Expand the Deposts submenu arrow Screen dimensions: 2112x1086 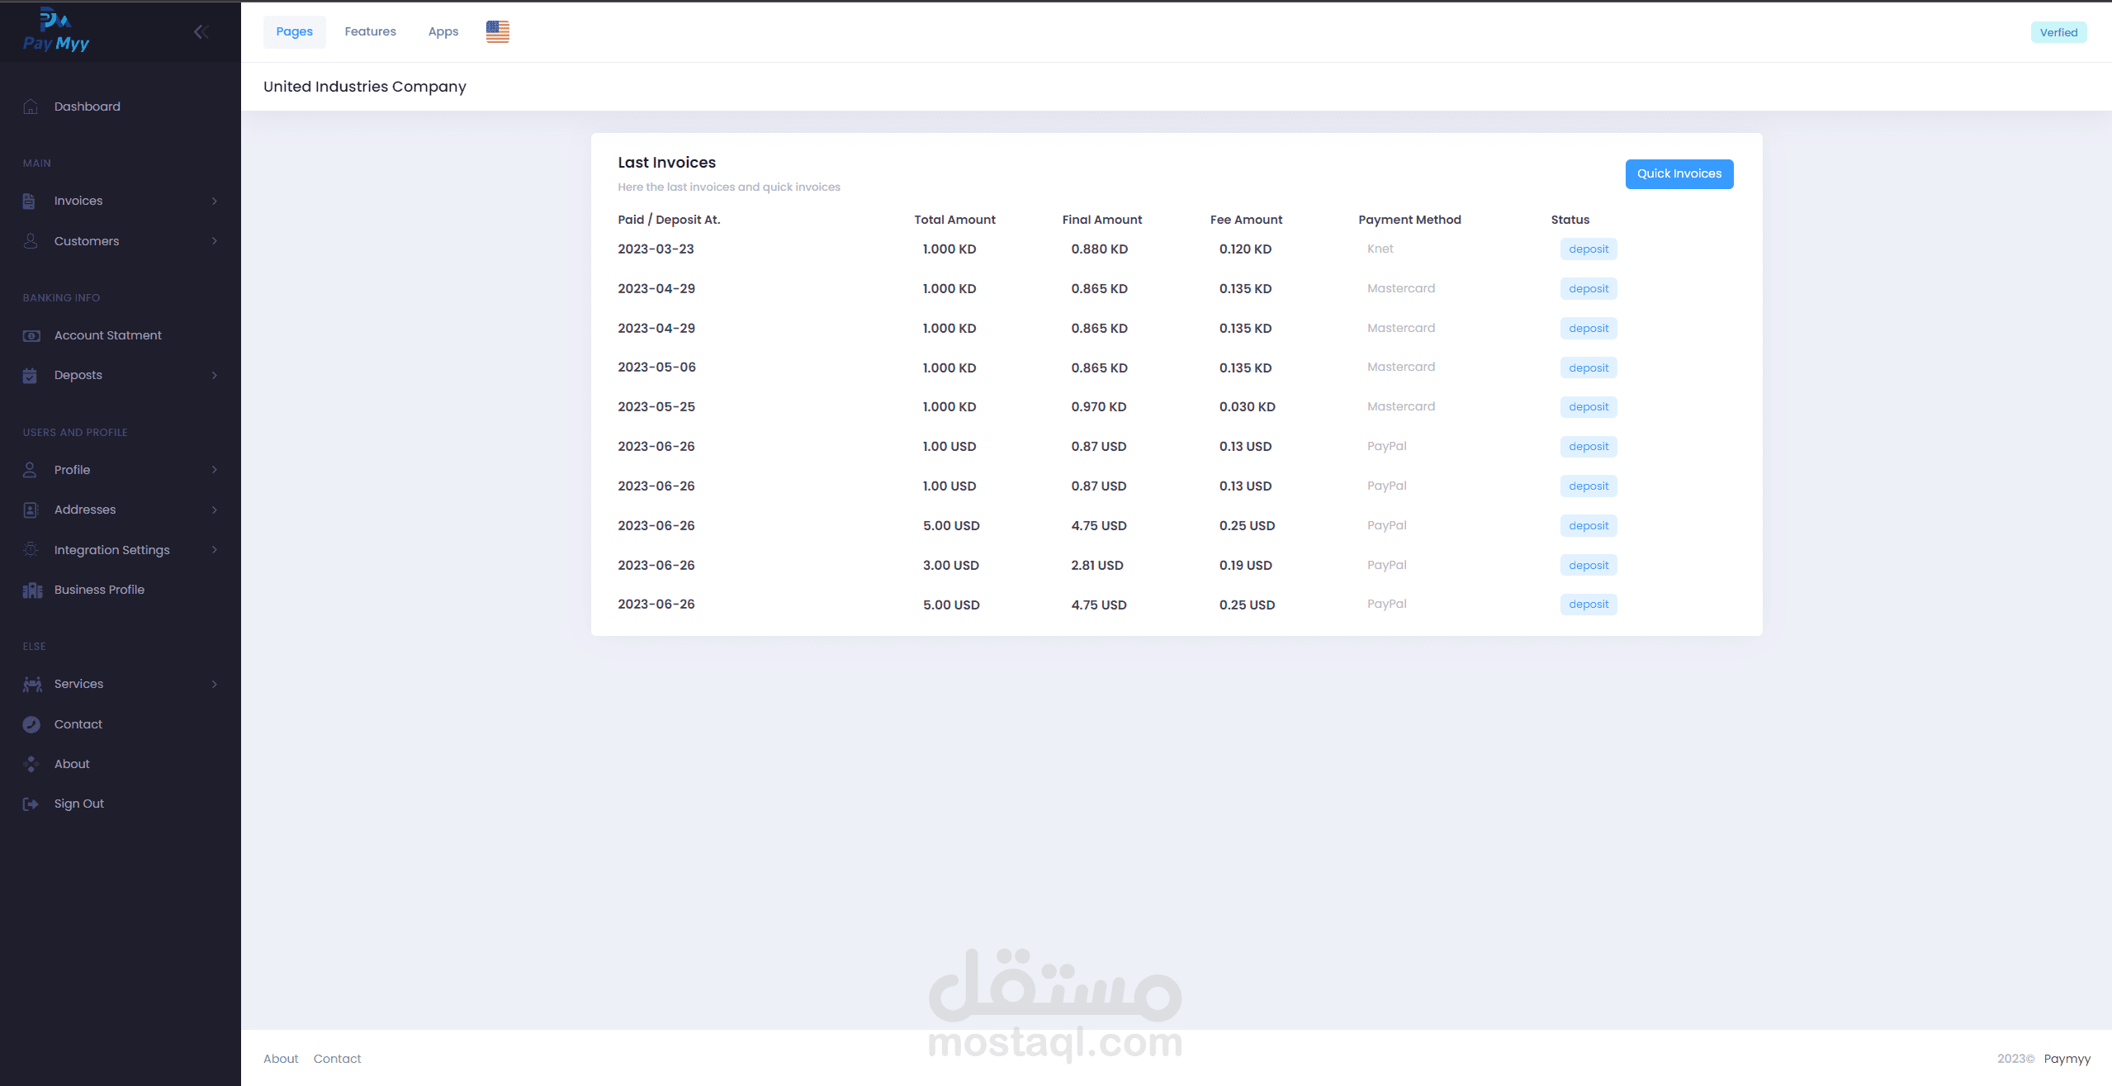(x=215, y=375)
